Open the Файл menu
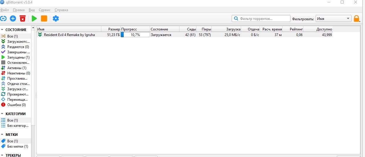365x157 pixels. (4, 10)
